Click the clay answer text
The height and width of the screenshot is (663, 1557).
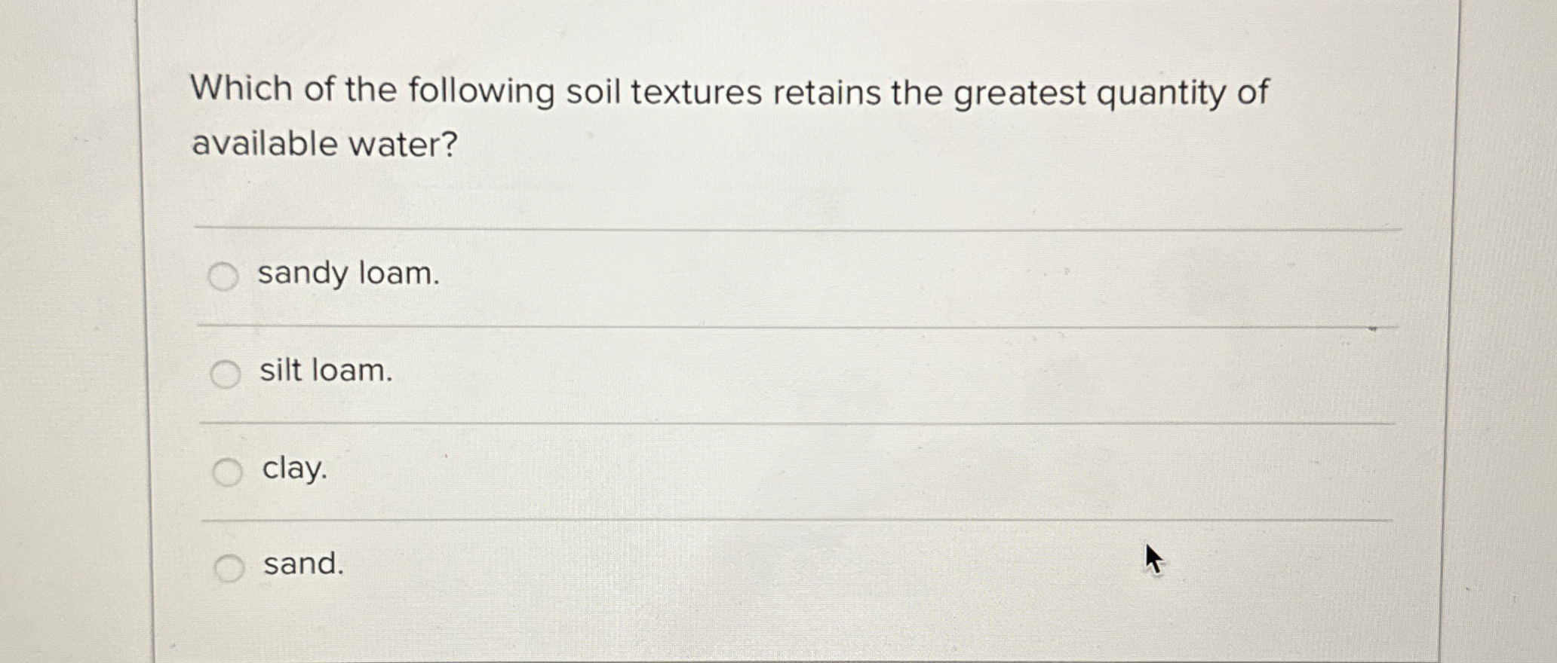pos(293,470)
